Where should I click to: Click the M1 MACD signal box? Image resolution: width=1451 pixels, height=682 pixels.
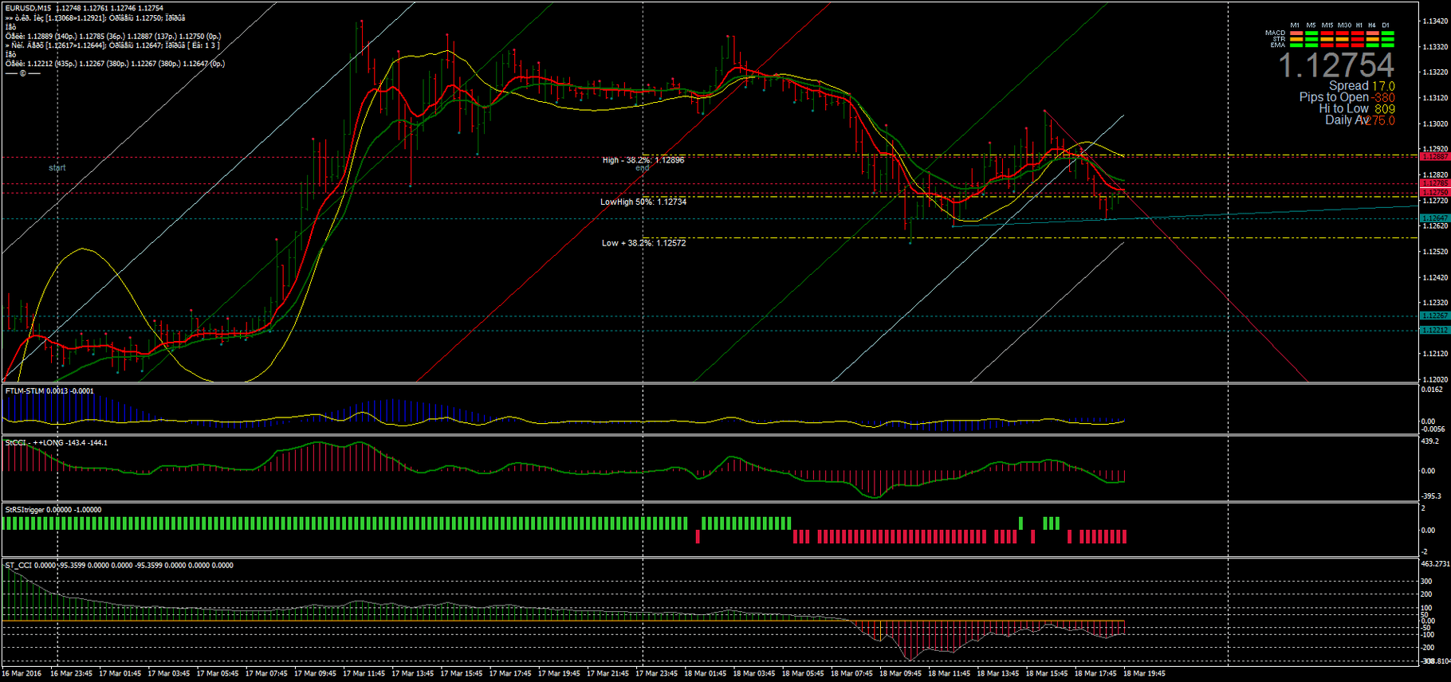coord(1296,33)
